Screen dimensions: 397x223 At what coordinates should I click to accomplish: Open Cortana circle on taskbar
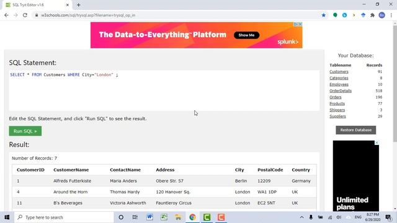coord(121,217)
